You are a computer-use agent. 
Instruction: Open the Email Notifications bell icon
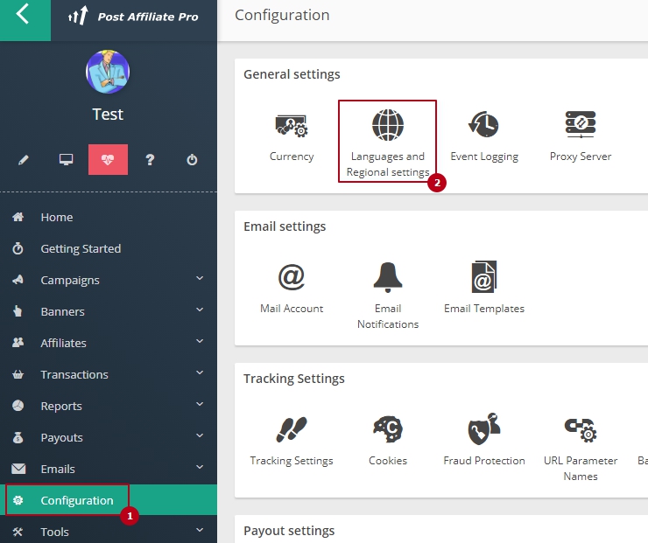tap(388, 277)
